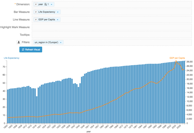This screenshot has height=133, width=194.
Task: Click the year label under the x-axis
Action: click(89, 131)
